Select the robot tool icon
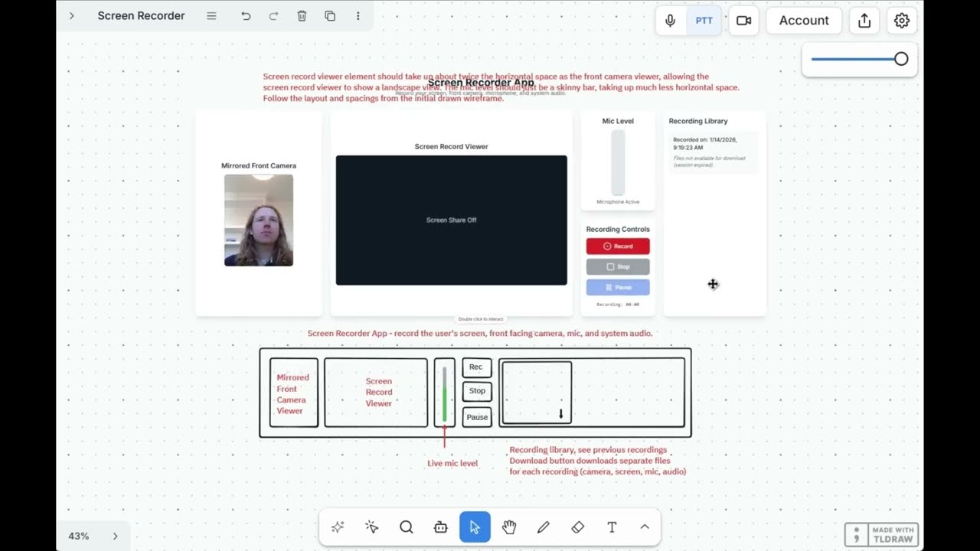The image size is (980, 551). pyautogui.click(x=440, y=527)
